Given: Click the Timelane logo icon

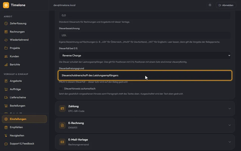Looking at the screenshot, I should [6, 5].
